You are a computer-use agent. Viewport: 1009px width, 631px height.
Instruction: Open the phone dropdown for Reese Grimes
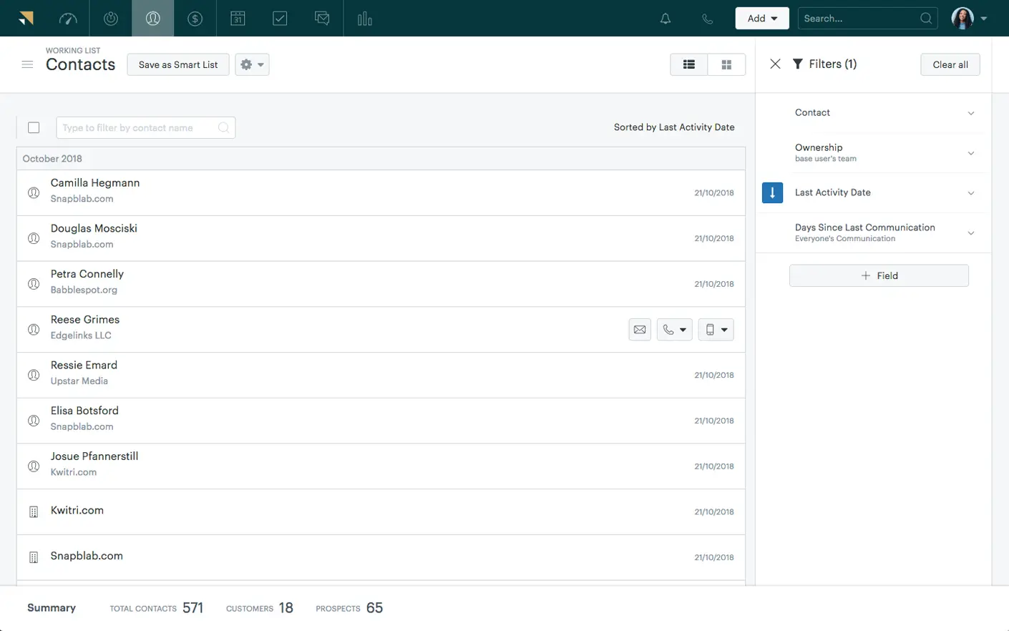click(x=683, y=329)
